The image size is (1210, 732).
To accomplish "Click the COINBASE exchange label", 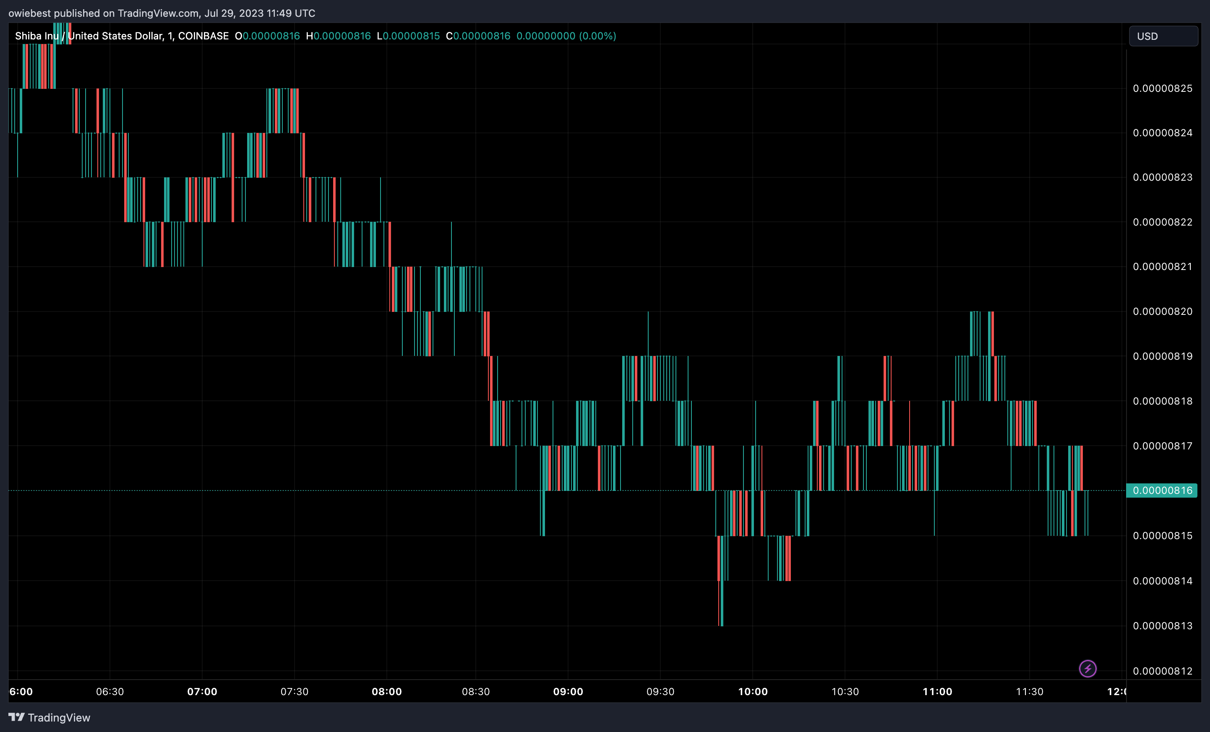I will pyautogui.click(x=203, y=36).
